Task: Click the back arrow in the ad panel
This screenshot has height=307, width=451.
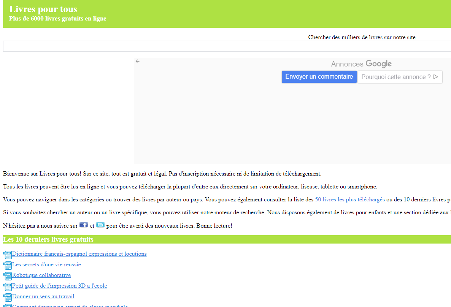Action: [x=138, y=62]
